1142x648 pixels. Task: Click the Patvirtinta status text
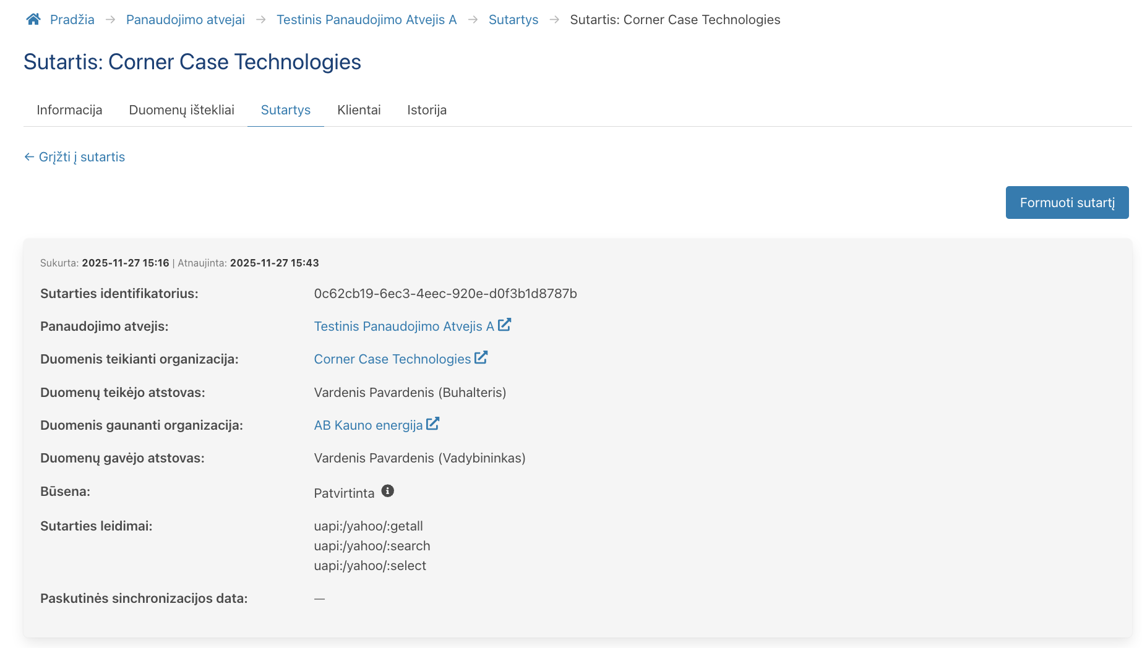point(345,493)
